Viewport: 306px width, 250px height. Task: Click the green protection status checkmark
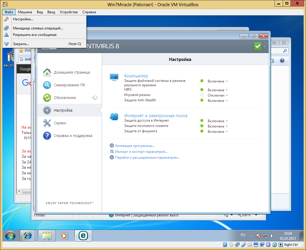(x=258, y=46)
